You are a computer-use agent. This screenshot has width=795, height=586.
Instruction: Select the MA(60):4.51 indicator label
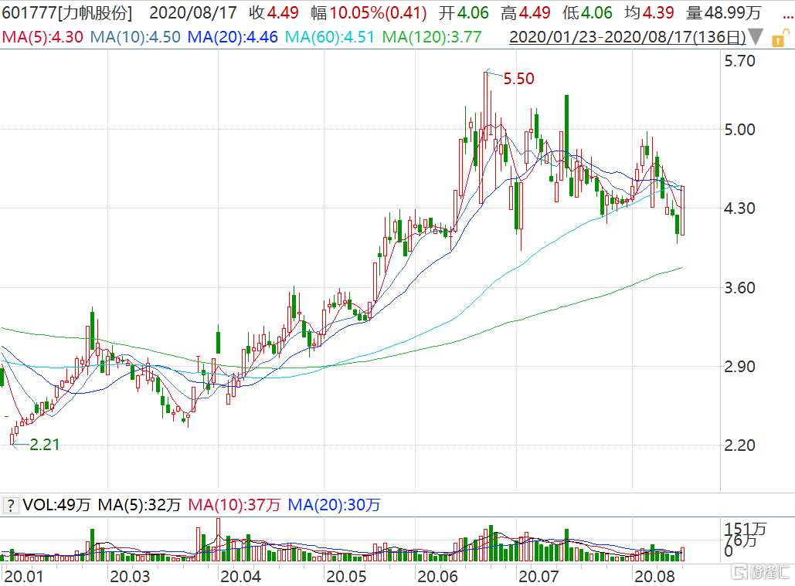pos(330,37)
